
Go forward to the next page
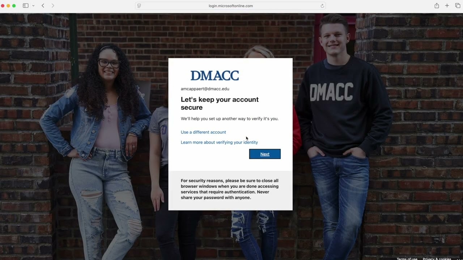tap(53, 6)
